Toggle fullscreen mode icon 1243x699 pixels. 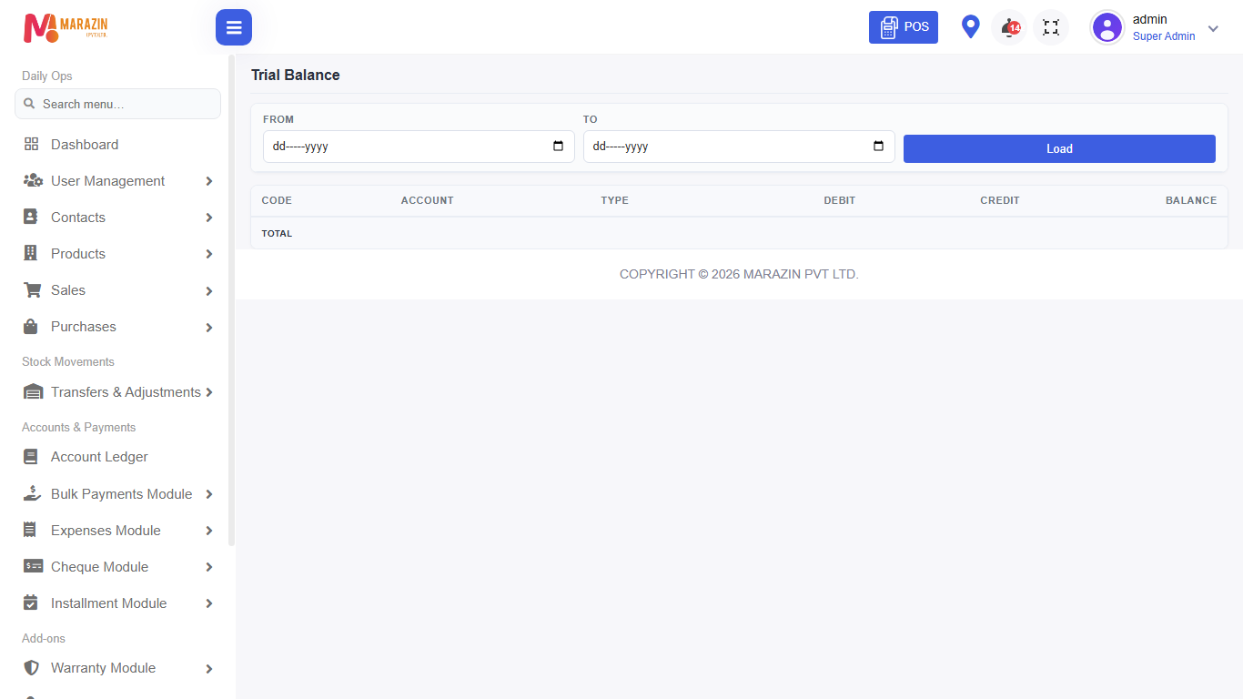click(1051, 27)
